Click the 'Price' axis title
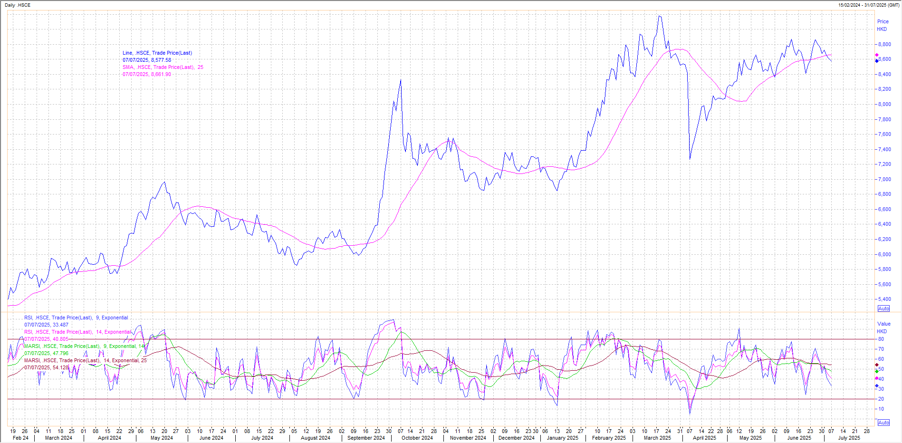Screen dimensions: 902x443 click(x=883, y=21)
